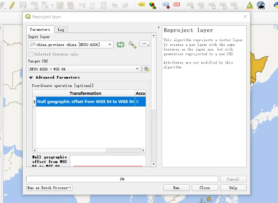The height and width of the screenshot is (203, 278).
Task: Click the table's left scroll arrow
Action: 35,151
